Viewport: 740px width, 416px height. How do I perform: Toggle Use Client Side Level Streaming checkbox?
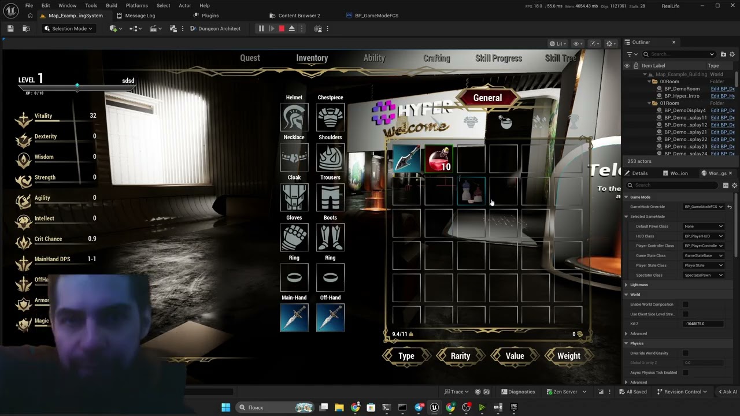(685, 314)
